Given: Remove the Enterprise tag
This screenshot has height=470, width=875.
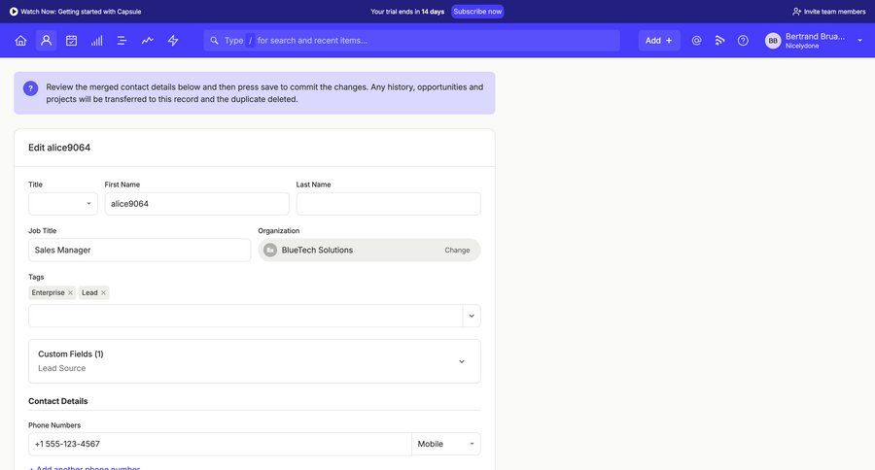Looking at the screenshot, I should 70,293.
